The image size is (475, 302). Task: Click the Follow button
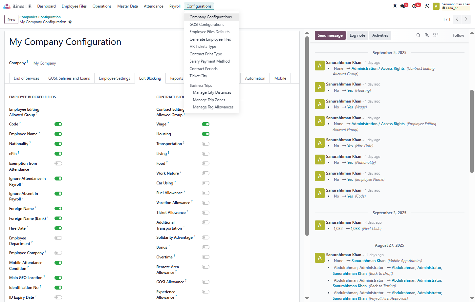458,35
